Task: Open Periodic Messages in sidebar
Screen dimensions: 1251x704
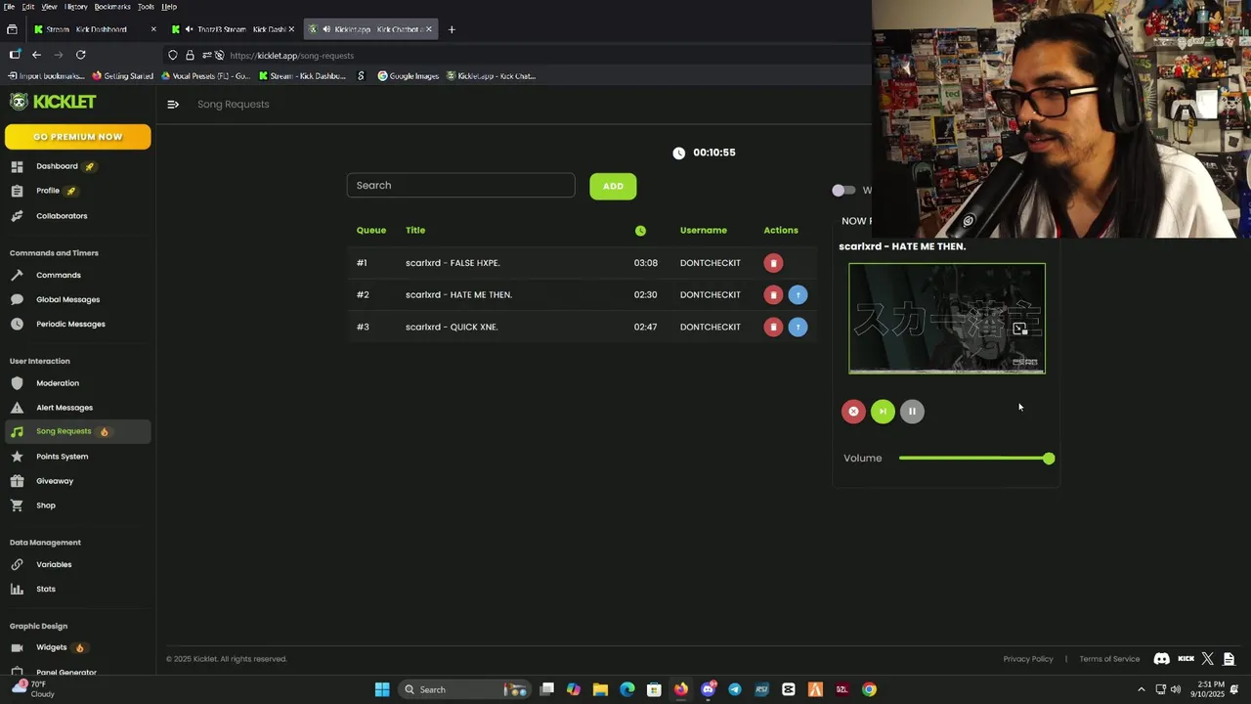Action: 70,325
